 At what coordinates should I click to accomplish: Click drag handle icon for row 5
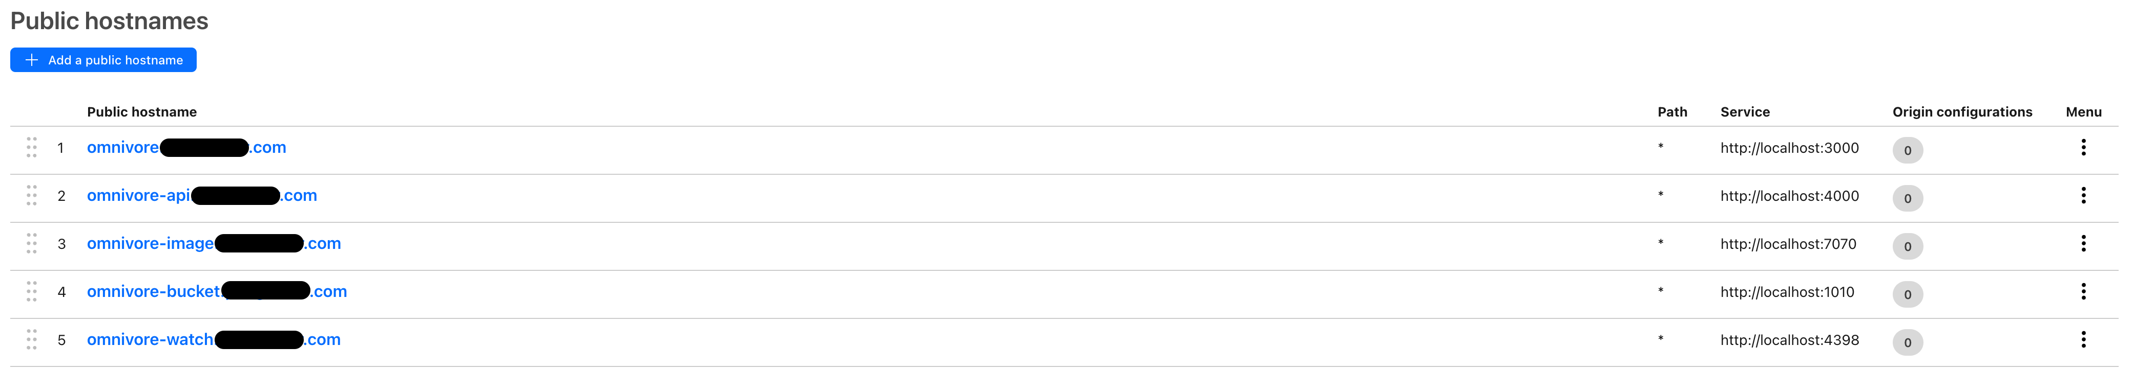coord(31,340)
